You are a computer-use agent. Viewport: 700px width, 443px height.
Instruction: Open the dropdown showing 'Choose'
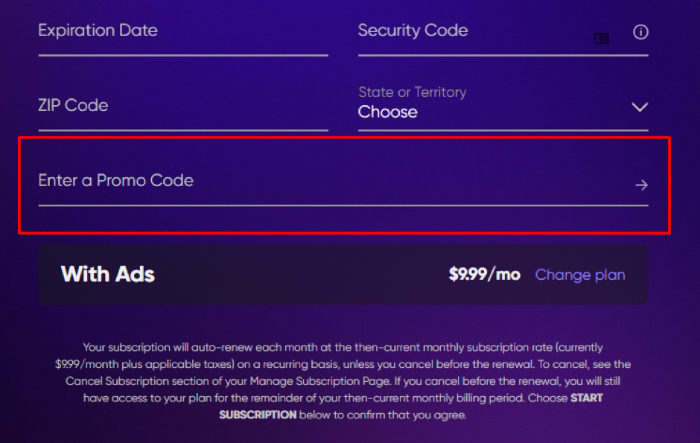tap(388, 112)
